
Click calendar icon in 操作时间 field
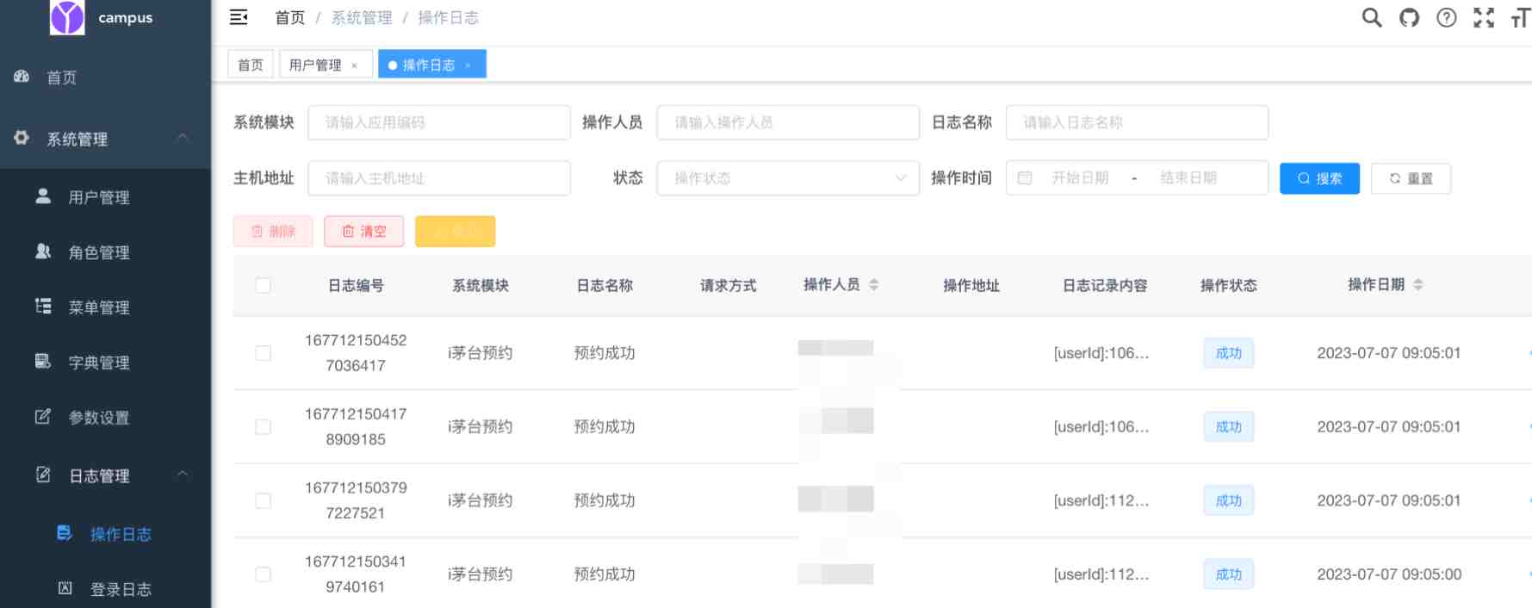tap(1025, 178)
